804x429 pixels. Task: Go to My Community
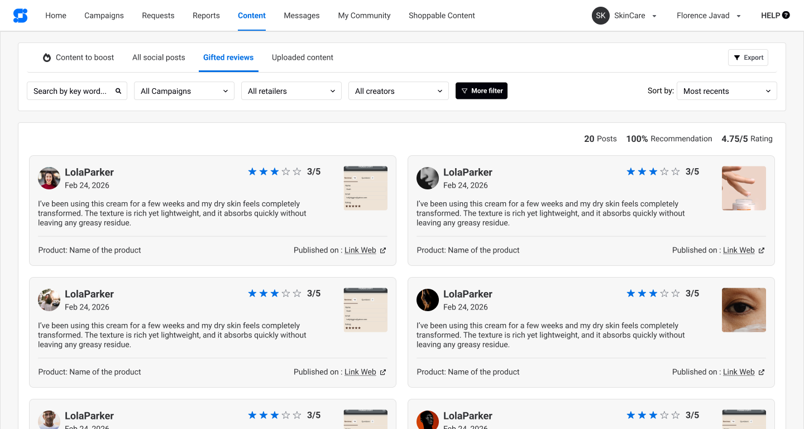click(x=364, y=16)
